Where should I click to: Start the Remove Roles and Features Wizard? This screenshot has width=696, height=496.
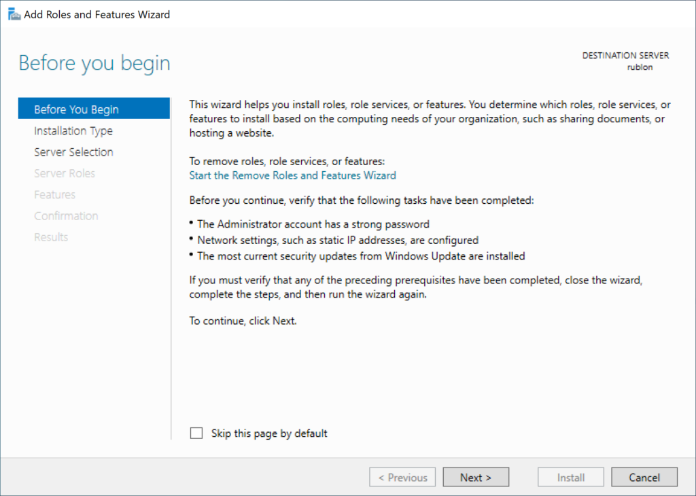[292, 175]
